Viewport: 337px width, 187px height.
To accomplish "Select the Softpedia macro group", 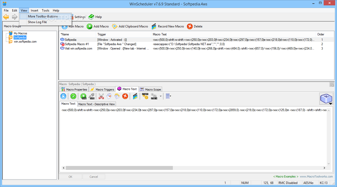I will click(20, 37).
